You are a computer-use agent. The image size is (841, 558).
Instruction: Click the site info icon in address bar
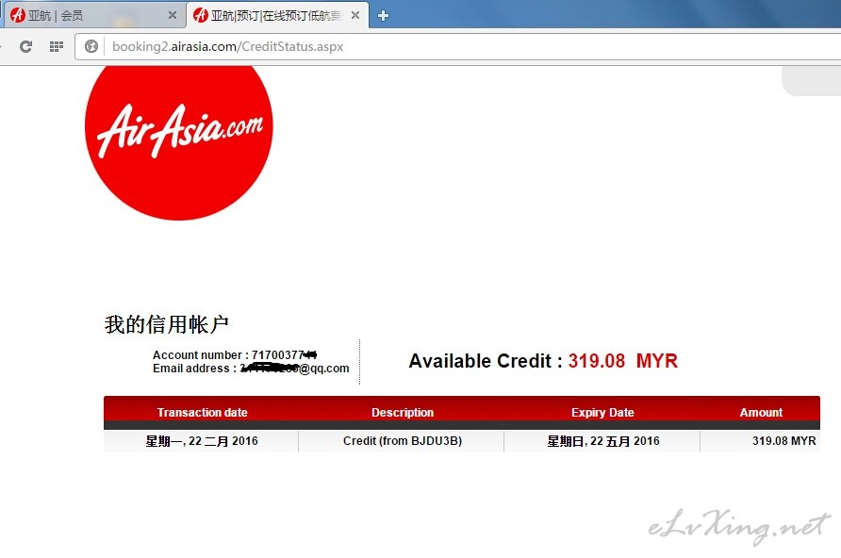91,46
